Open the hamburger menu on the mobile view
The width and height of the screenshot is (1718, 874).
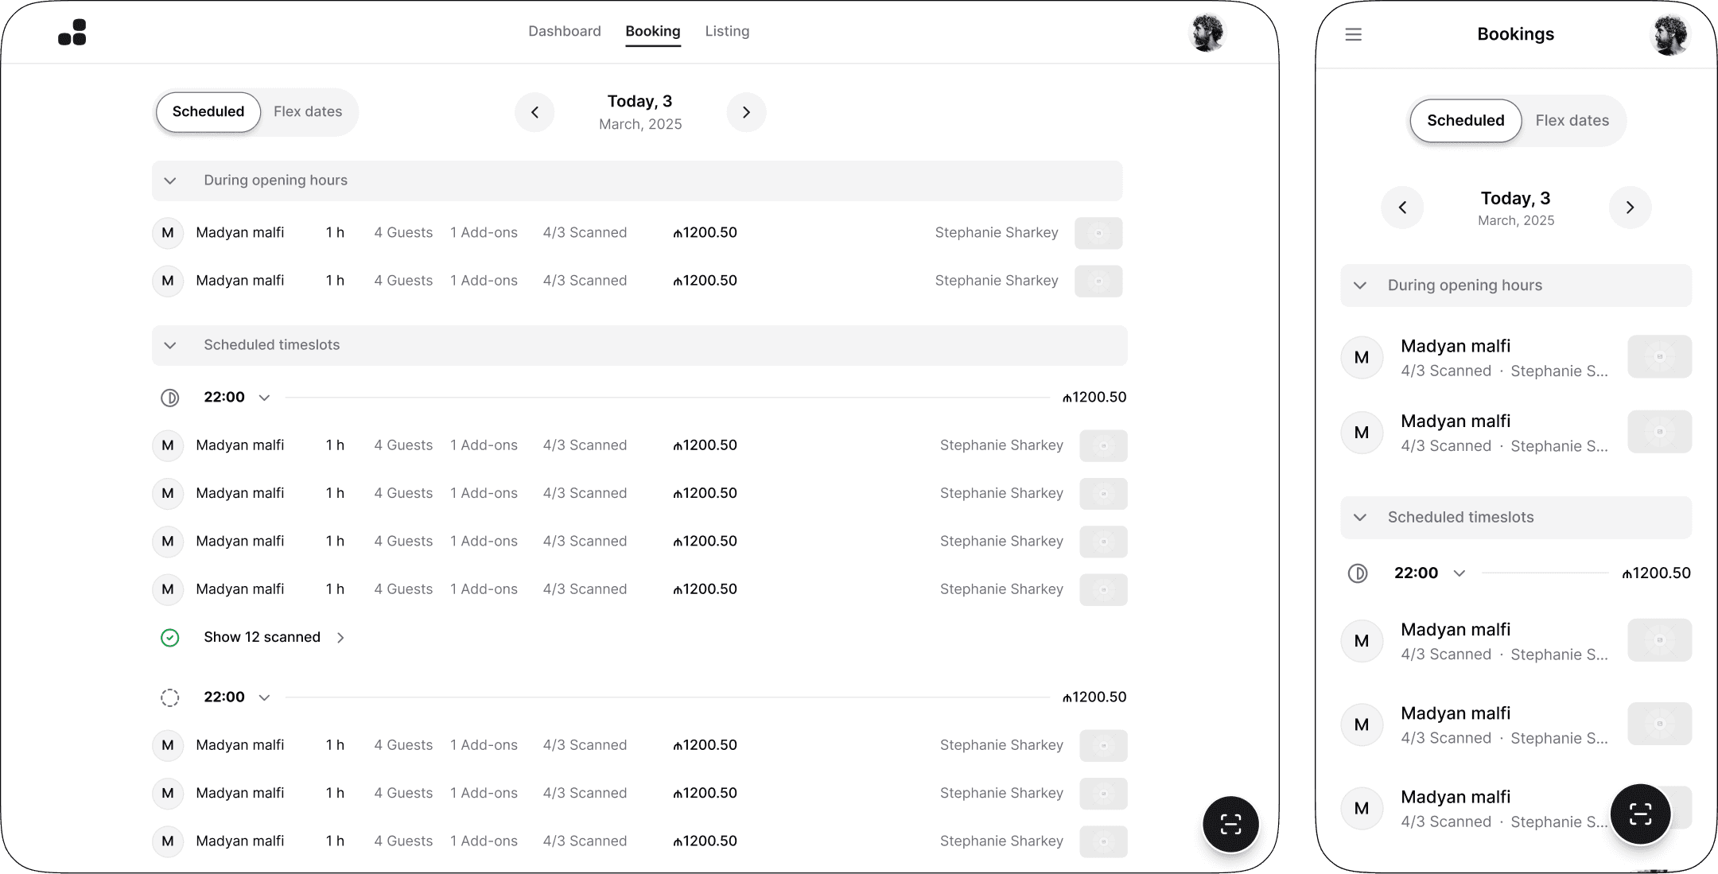pos(1354,34)
